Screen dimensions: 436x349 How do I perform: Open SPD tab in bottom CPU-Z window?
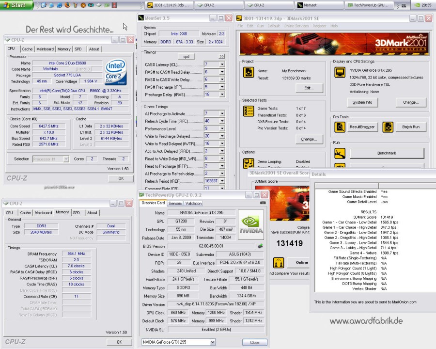click(77, 213)
